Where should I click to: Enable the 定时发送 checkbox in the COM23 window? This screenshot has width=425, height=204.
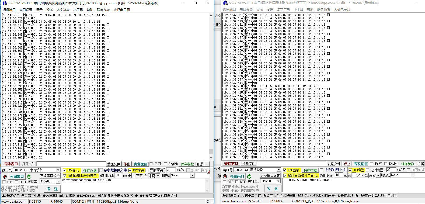click(368, 170)
